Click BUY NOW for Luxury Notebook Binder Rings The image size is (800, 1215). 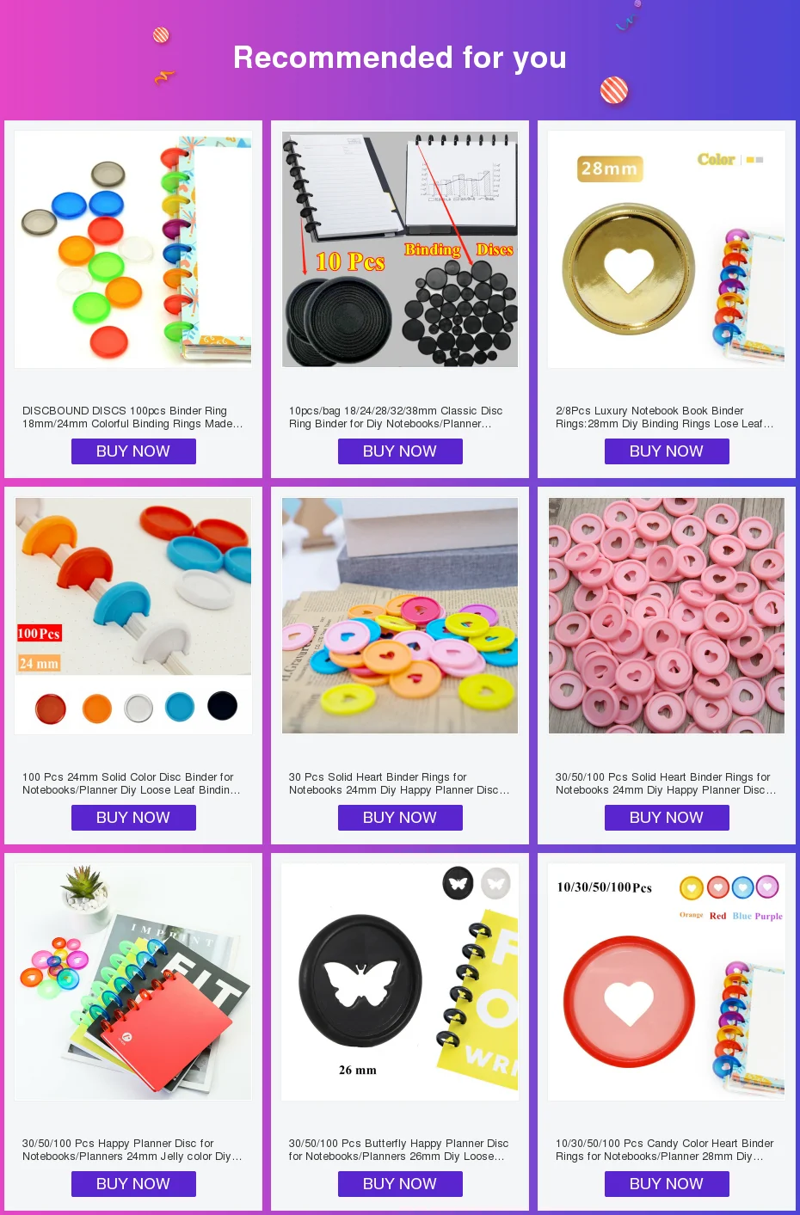point(667,451)
